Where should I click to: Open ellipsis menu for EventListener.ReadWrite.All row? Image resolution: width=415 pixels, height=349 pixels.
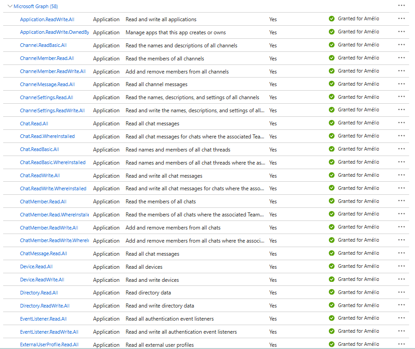401,331
